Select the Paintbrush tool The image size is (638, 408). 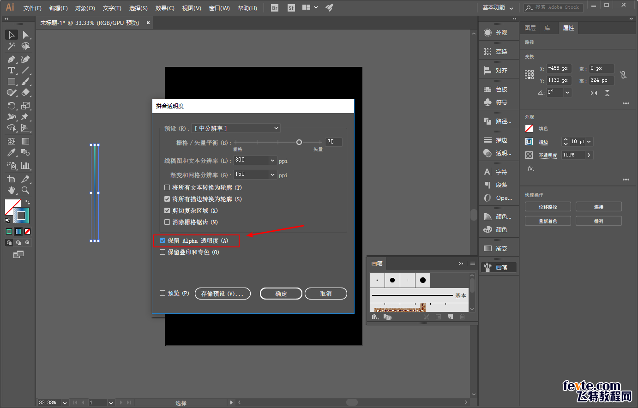(26, 81)
